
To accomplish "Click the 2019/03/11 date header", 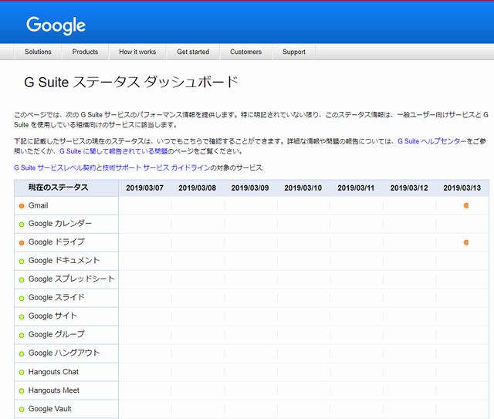I will 356,188.
